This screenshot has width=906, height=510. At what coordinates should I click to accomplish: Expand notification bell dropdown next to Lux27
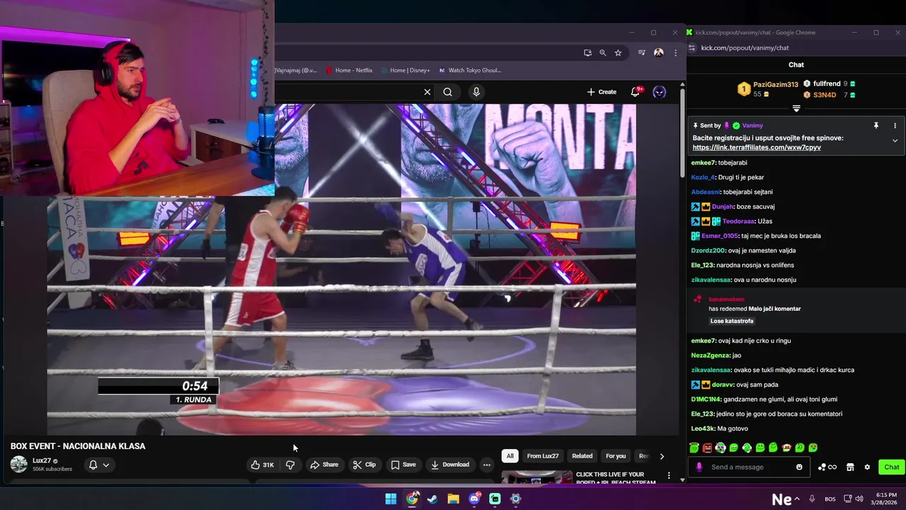coord(99,465)
